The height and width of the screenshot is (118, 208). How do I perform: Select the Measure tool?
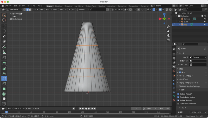(x=4, y=52)
